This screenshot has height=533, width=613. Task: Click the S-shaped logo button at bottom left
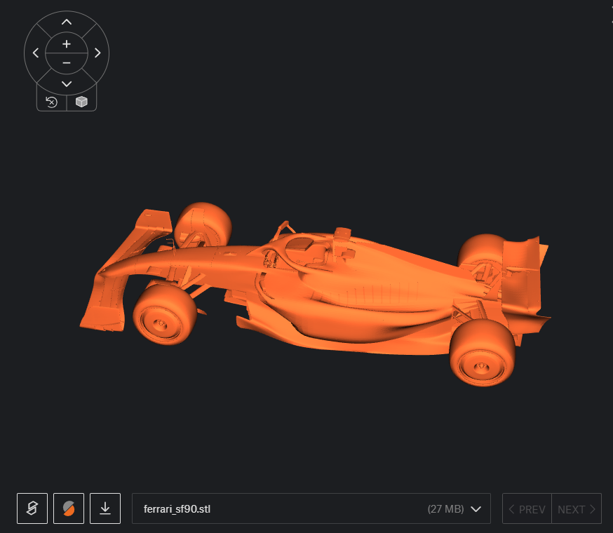point(32,508)
